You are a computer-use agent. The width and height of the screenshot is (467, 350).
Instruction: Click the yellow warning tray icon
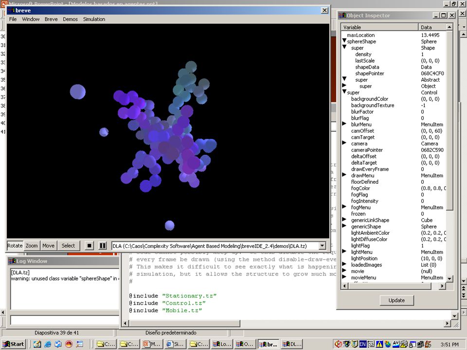(x=379, y=344)
